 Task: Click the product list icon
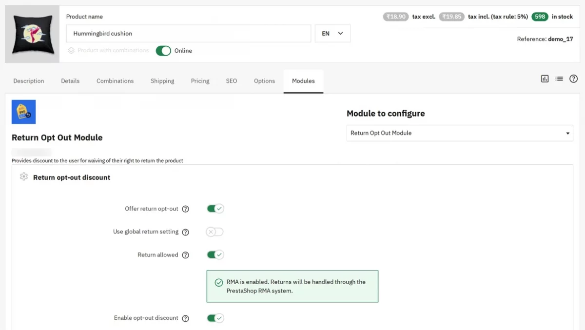pyautogui.click(x=559, y=78)
